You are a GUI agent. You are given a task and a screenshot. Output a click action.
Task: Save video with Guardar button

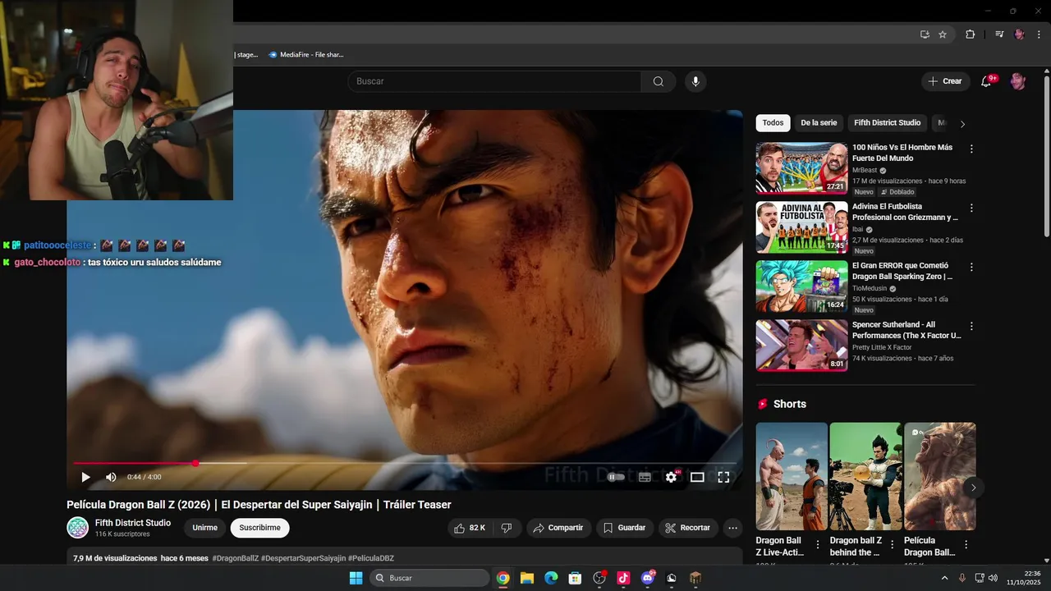(625, 528)
